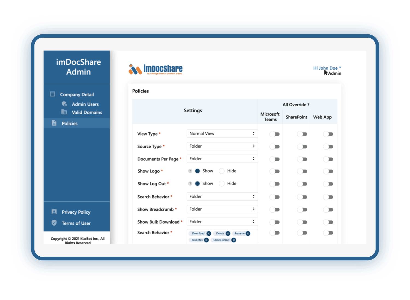The width and height of the screenshot is (410, 300).
Task: Open the View Type dropdown showing Normal View
Action: pos(222,134)
